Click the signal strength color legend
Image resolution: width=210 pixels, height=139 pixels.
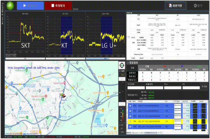[x=122, y=114]
